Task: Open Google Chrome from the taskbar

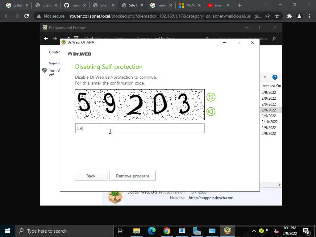Action: [x=167, y=231]
